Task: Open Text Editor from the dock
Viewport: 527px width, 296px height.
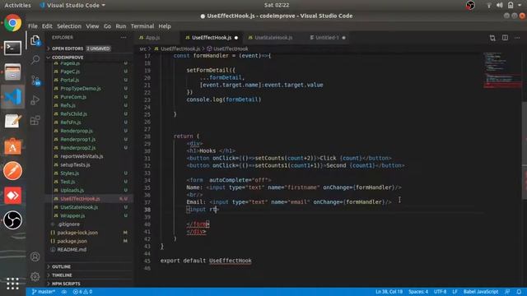Action: 13,121
